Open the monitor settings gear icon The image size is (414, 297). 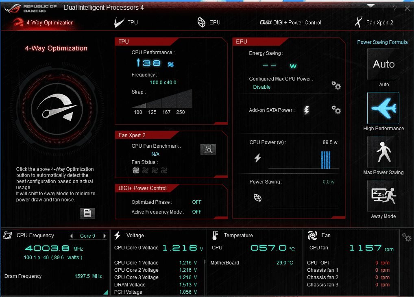pos(407,237)
